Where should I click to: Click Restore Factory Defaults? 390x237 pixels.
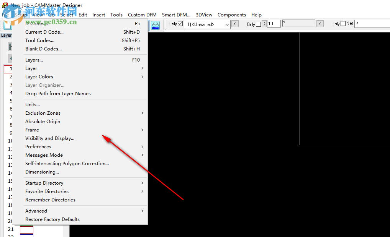coord(52,219)
